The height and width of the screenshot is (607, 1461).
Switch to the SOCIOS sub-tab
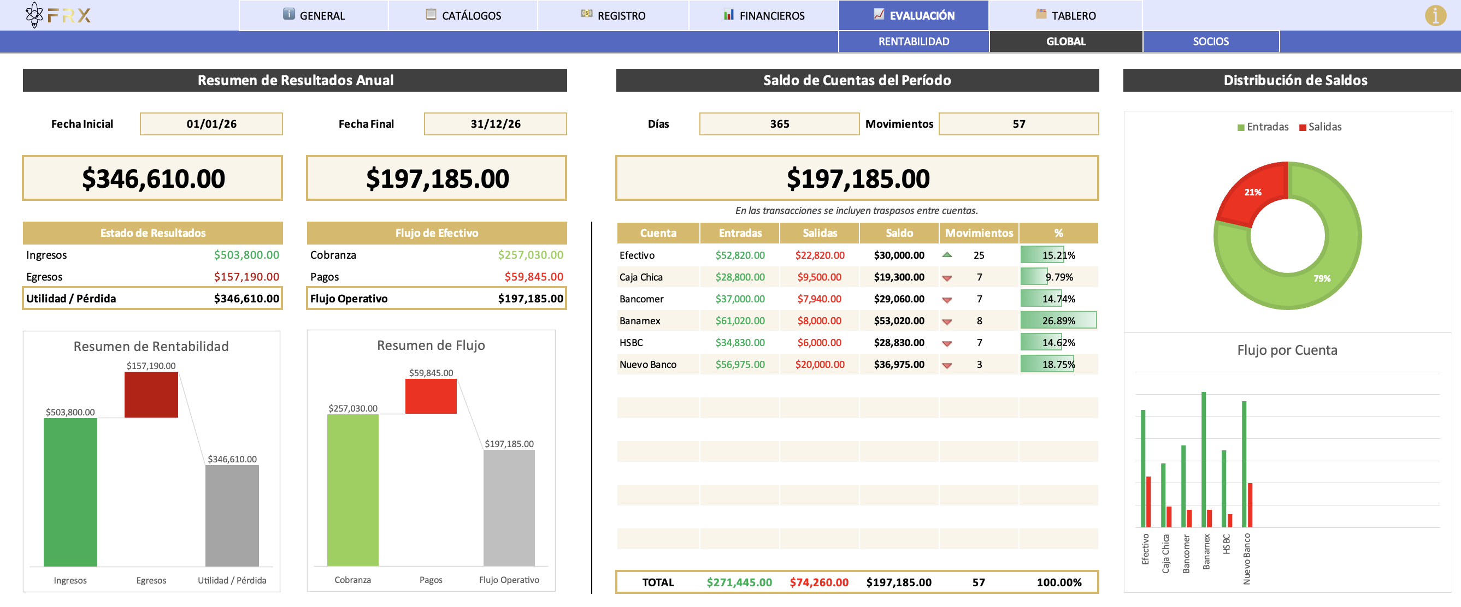[x=1210, y=41]
